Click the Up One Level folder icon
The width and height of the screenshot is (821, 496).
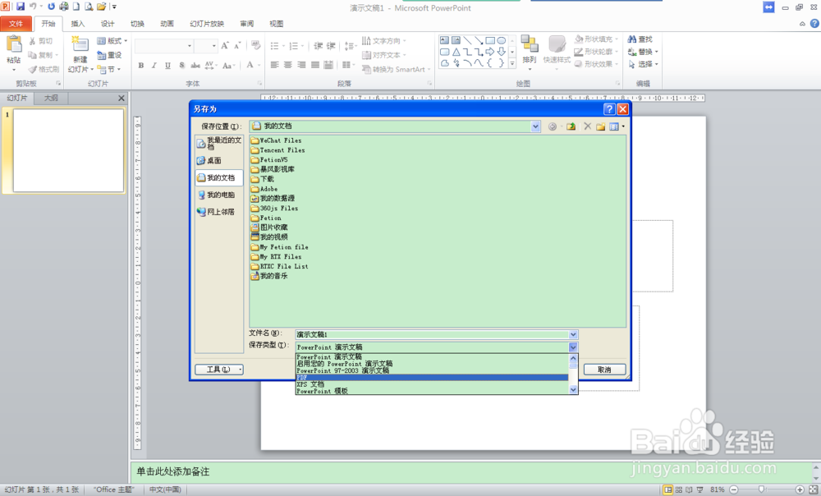[571, 126]
